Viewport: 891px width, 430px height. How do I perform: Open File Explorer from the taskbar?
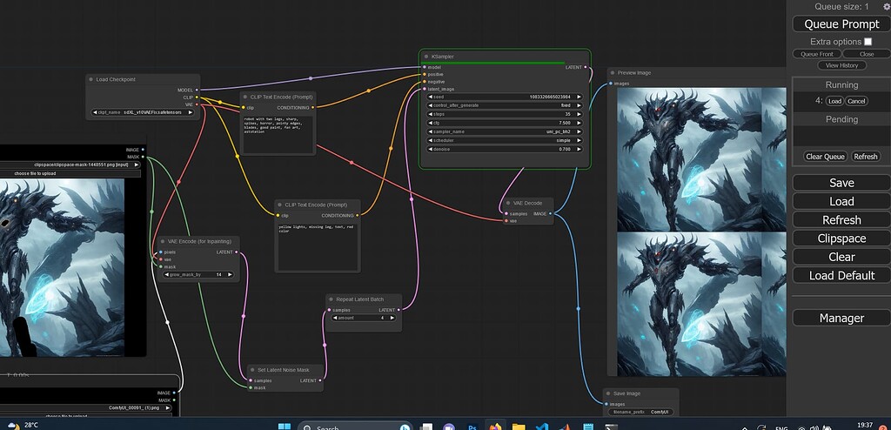click(x=519, y=428)
